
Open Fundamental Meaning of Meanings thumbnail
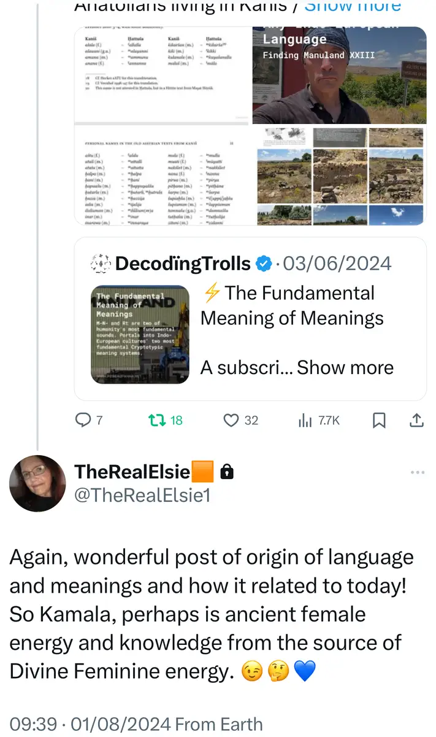(x=140, y=334)
